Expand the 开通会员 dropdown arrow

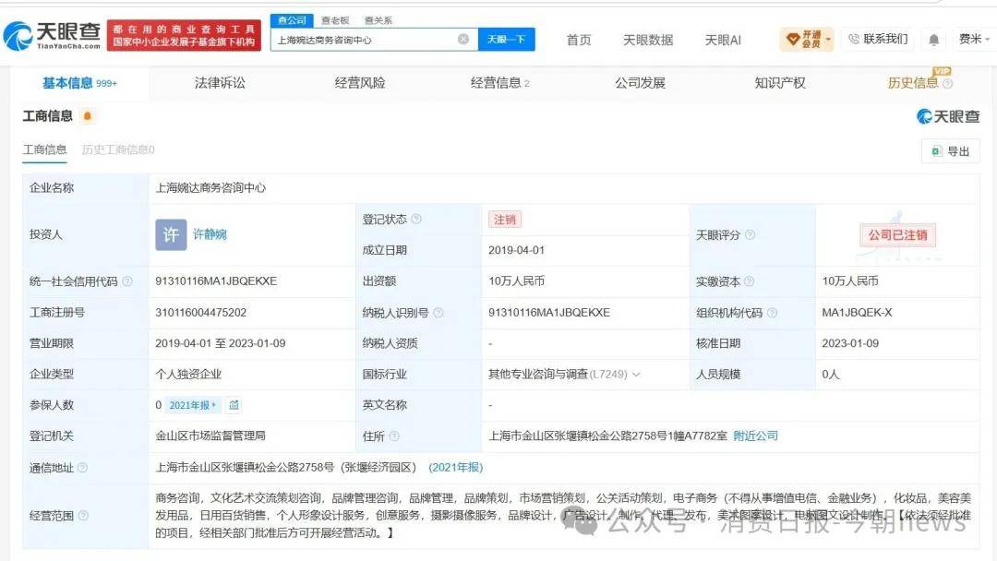pyautogui.click(x=828, y=40)
